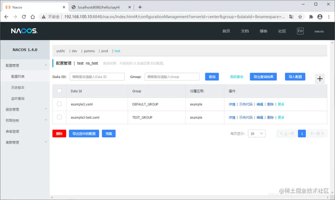Expand the 集群管理 sidebar menu
The image size is (335, 200).
(25, 142)
